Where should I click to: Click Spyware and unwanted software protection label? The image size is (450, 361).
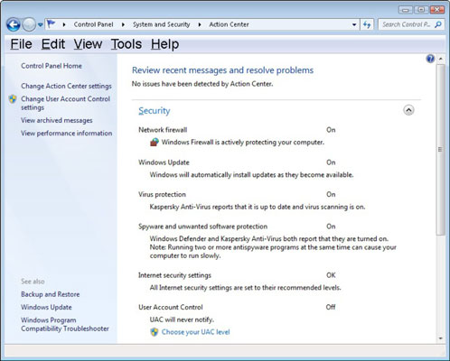click(x=202, y=227)
